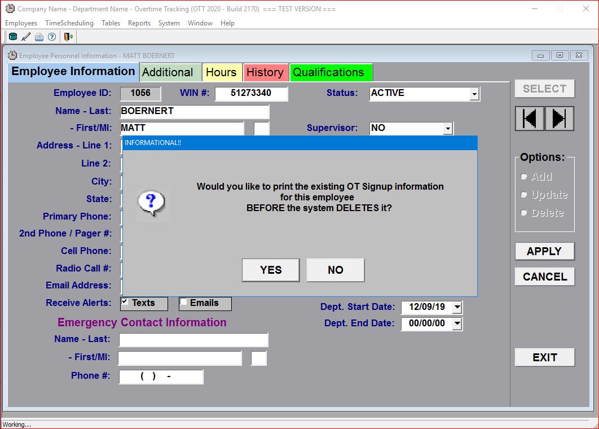This screenshot has width=599, height=429.
Task: Click the APPLY button
Action: pyautogui.click(x=545, y=251)
